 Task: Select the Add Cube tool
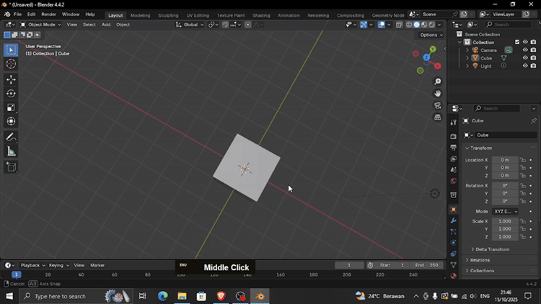click(x=11, y=167)
